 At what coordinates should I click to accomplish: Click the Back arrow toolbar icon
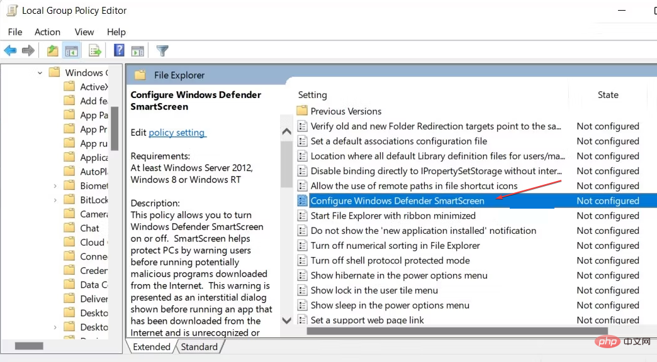(x=10, y=51)
